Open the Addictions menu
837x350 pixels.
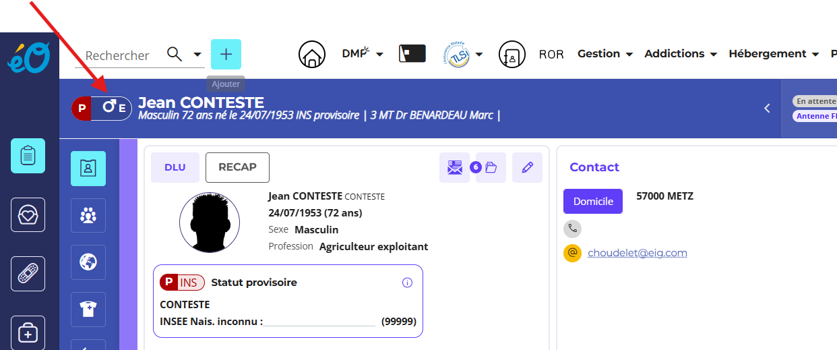680,54
